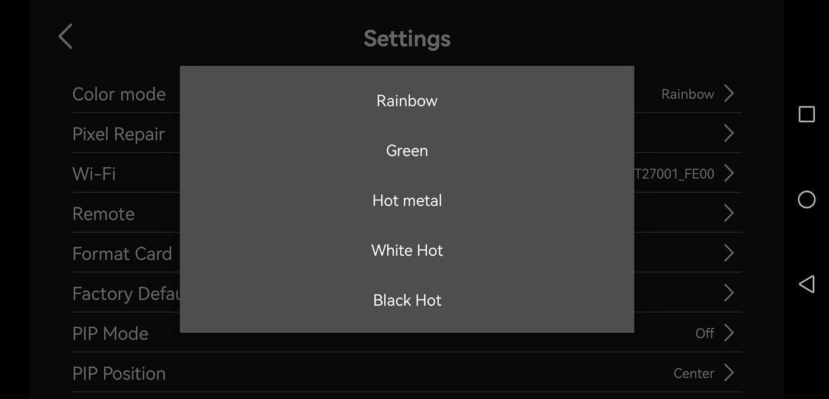Open PIP Mode chevron showing Off

[729, 333]
